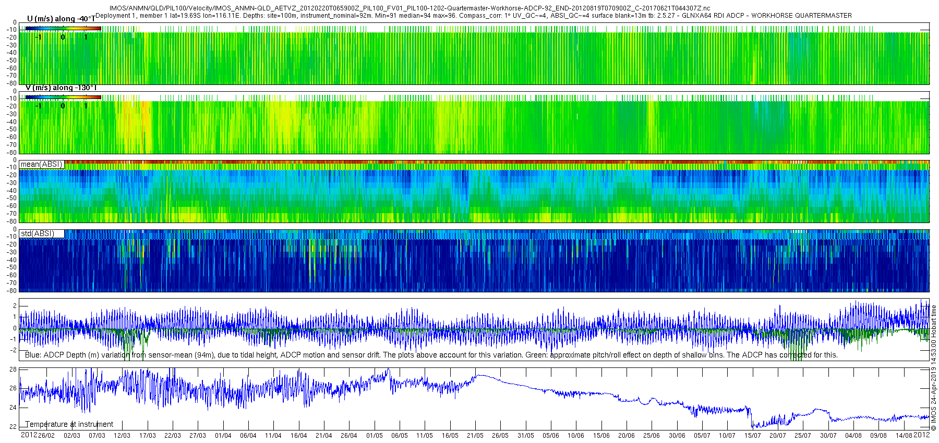The image size is (939, 443).
Task: Click the mean ABSI heatmap panel
Action: click(x=474, y=191)
